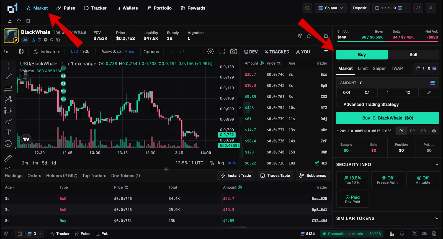Open the token settings gear icon
Image resolution: width=443 pixels, height=239 pixels.
[x=300, y=36]
